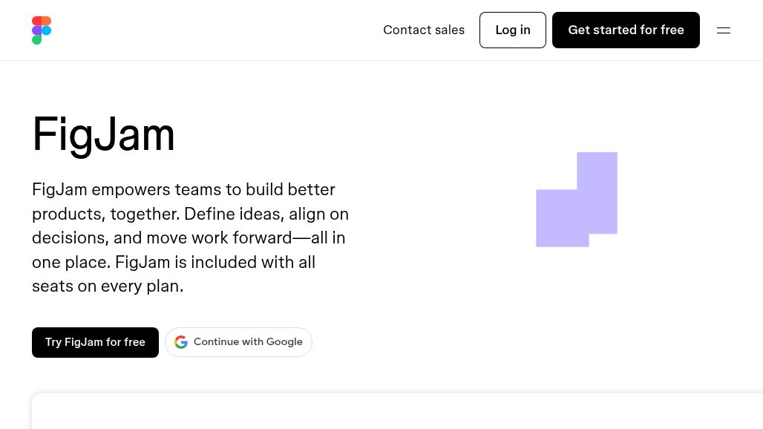Click Get started for free button
Image resolution: width=763 pixels, height=429 pixels.
626,30
